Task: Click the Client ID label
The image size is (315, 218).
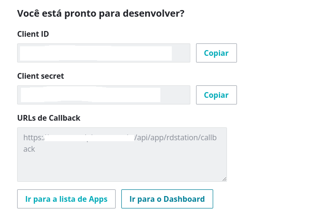Action: 33,34
